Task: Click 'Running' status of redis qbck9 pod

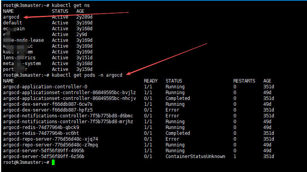Action: pyautogui.click(x=175, y=127)
